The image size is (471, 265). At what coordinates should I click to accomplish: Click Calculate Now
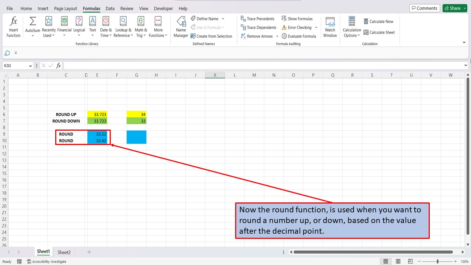(x=379, y=21)
